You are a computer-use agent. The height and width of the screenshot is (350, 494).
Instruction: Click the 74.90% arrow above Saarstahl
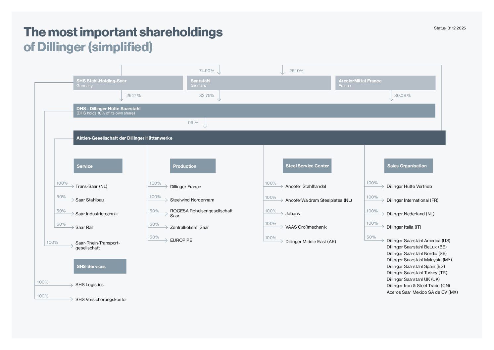tap(219, 70)
